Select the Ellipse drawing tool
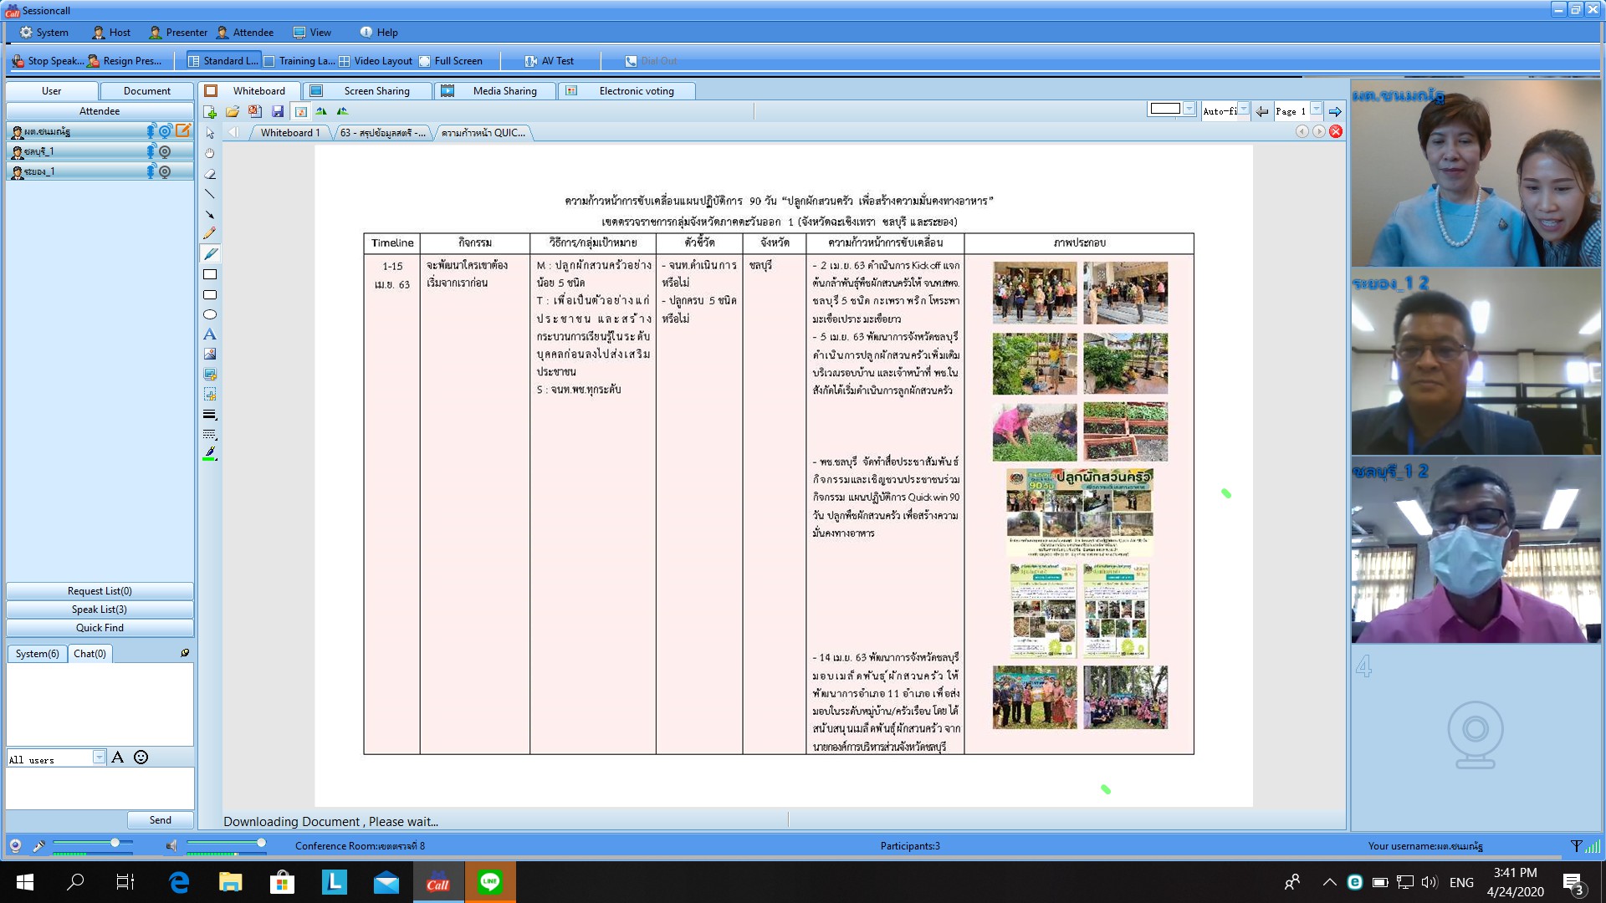This screenshot has height=903, width=1606. (x=210, y=314)
